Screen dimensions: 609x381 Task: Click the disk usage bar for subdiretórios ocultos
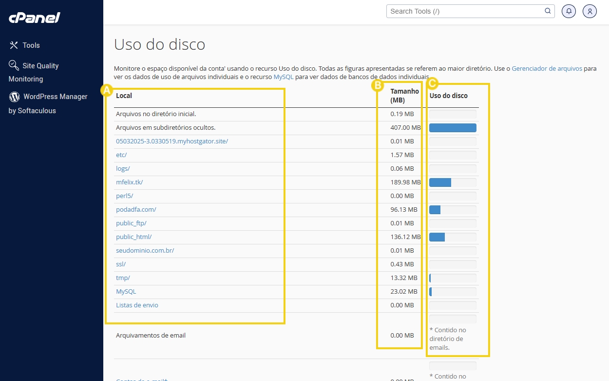pos(452,127)
